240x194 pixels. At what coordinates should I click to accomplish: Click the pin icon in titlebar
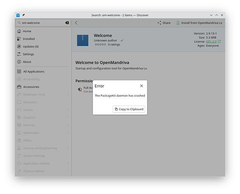point(23,15)
